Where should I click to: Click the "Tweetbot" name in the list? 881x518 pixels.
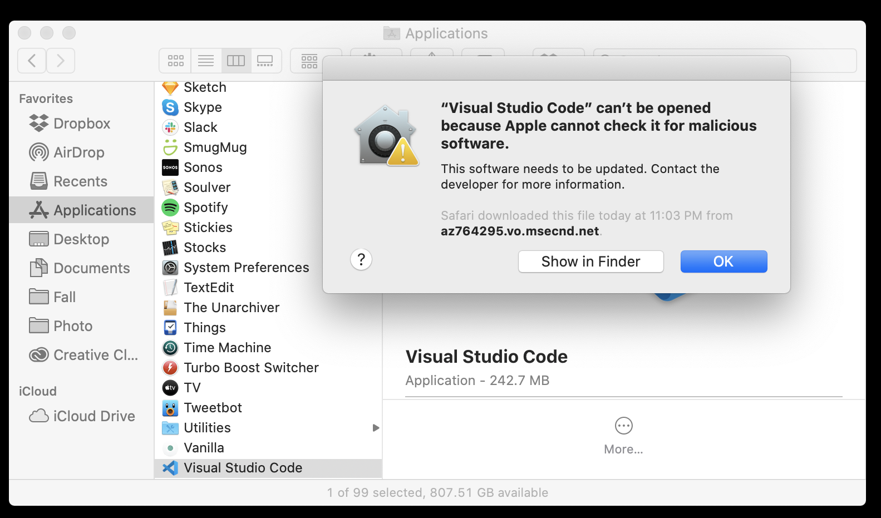(x=213, y=408)
